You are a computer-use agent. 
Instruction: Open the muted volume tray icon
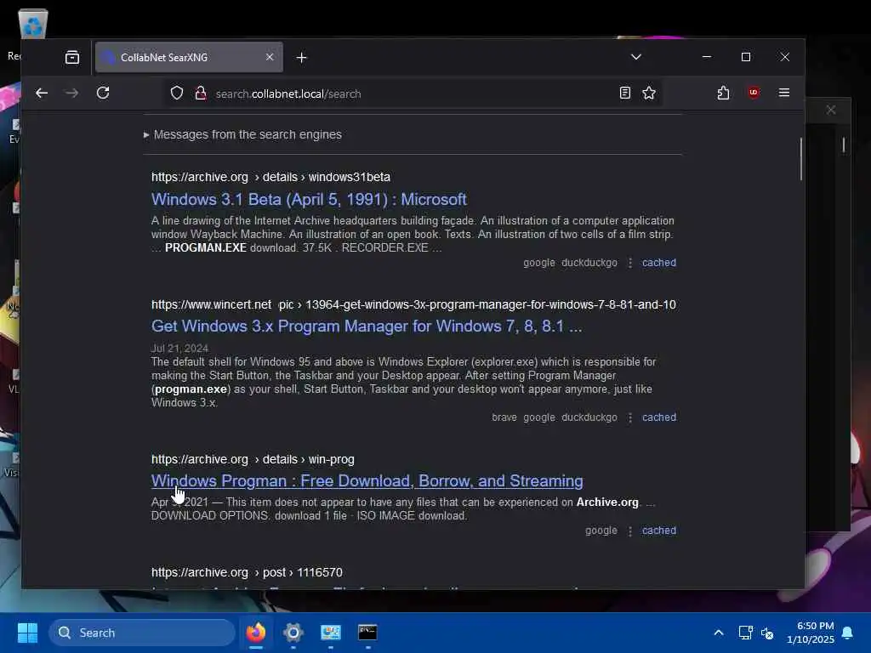pos(767,633)
